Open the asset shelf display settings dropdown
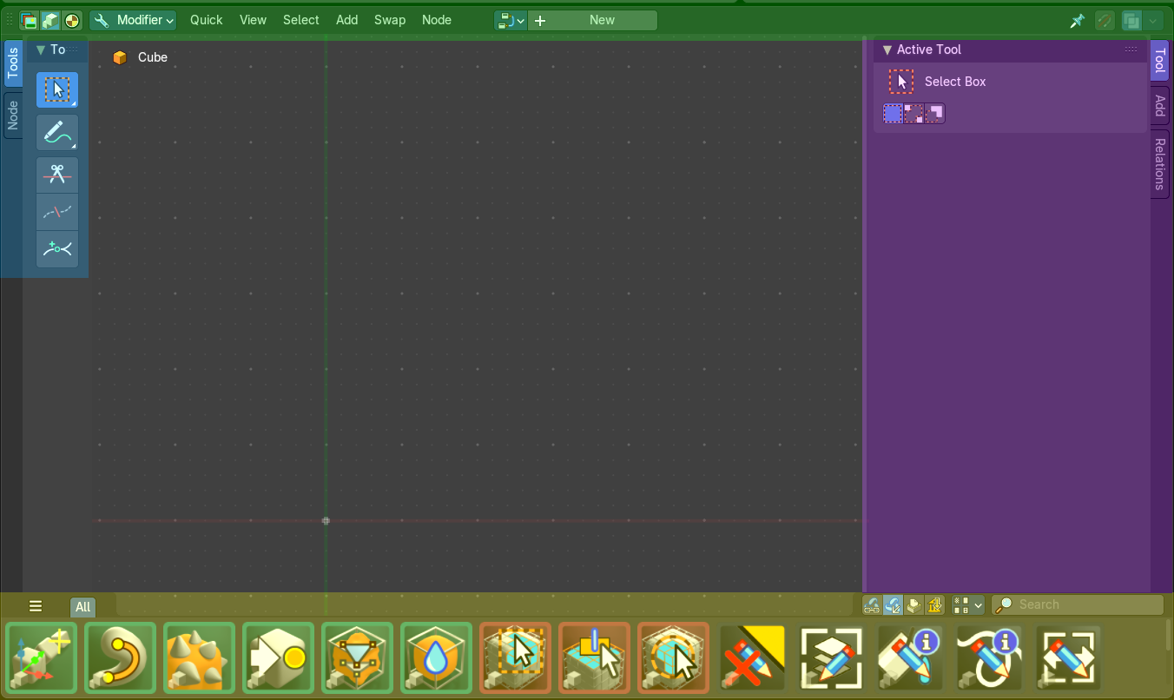Viewport: 1174px width, 700px height. click(x=967, y=605)
